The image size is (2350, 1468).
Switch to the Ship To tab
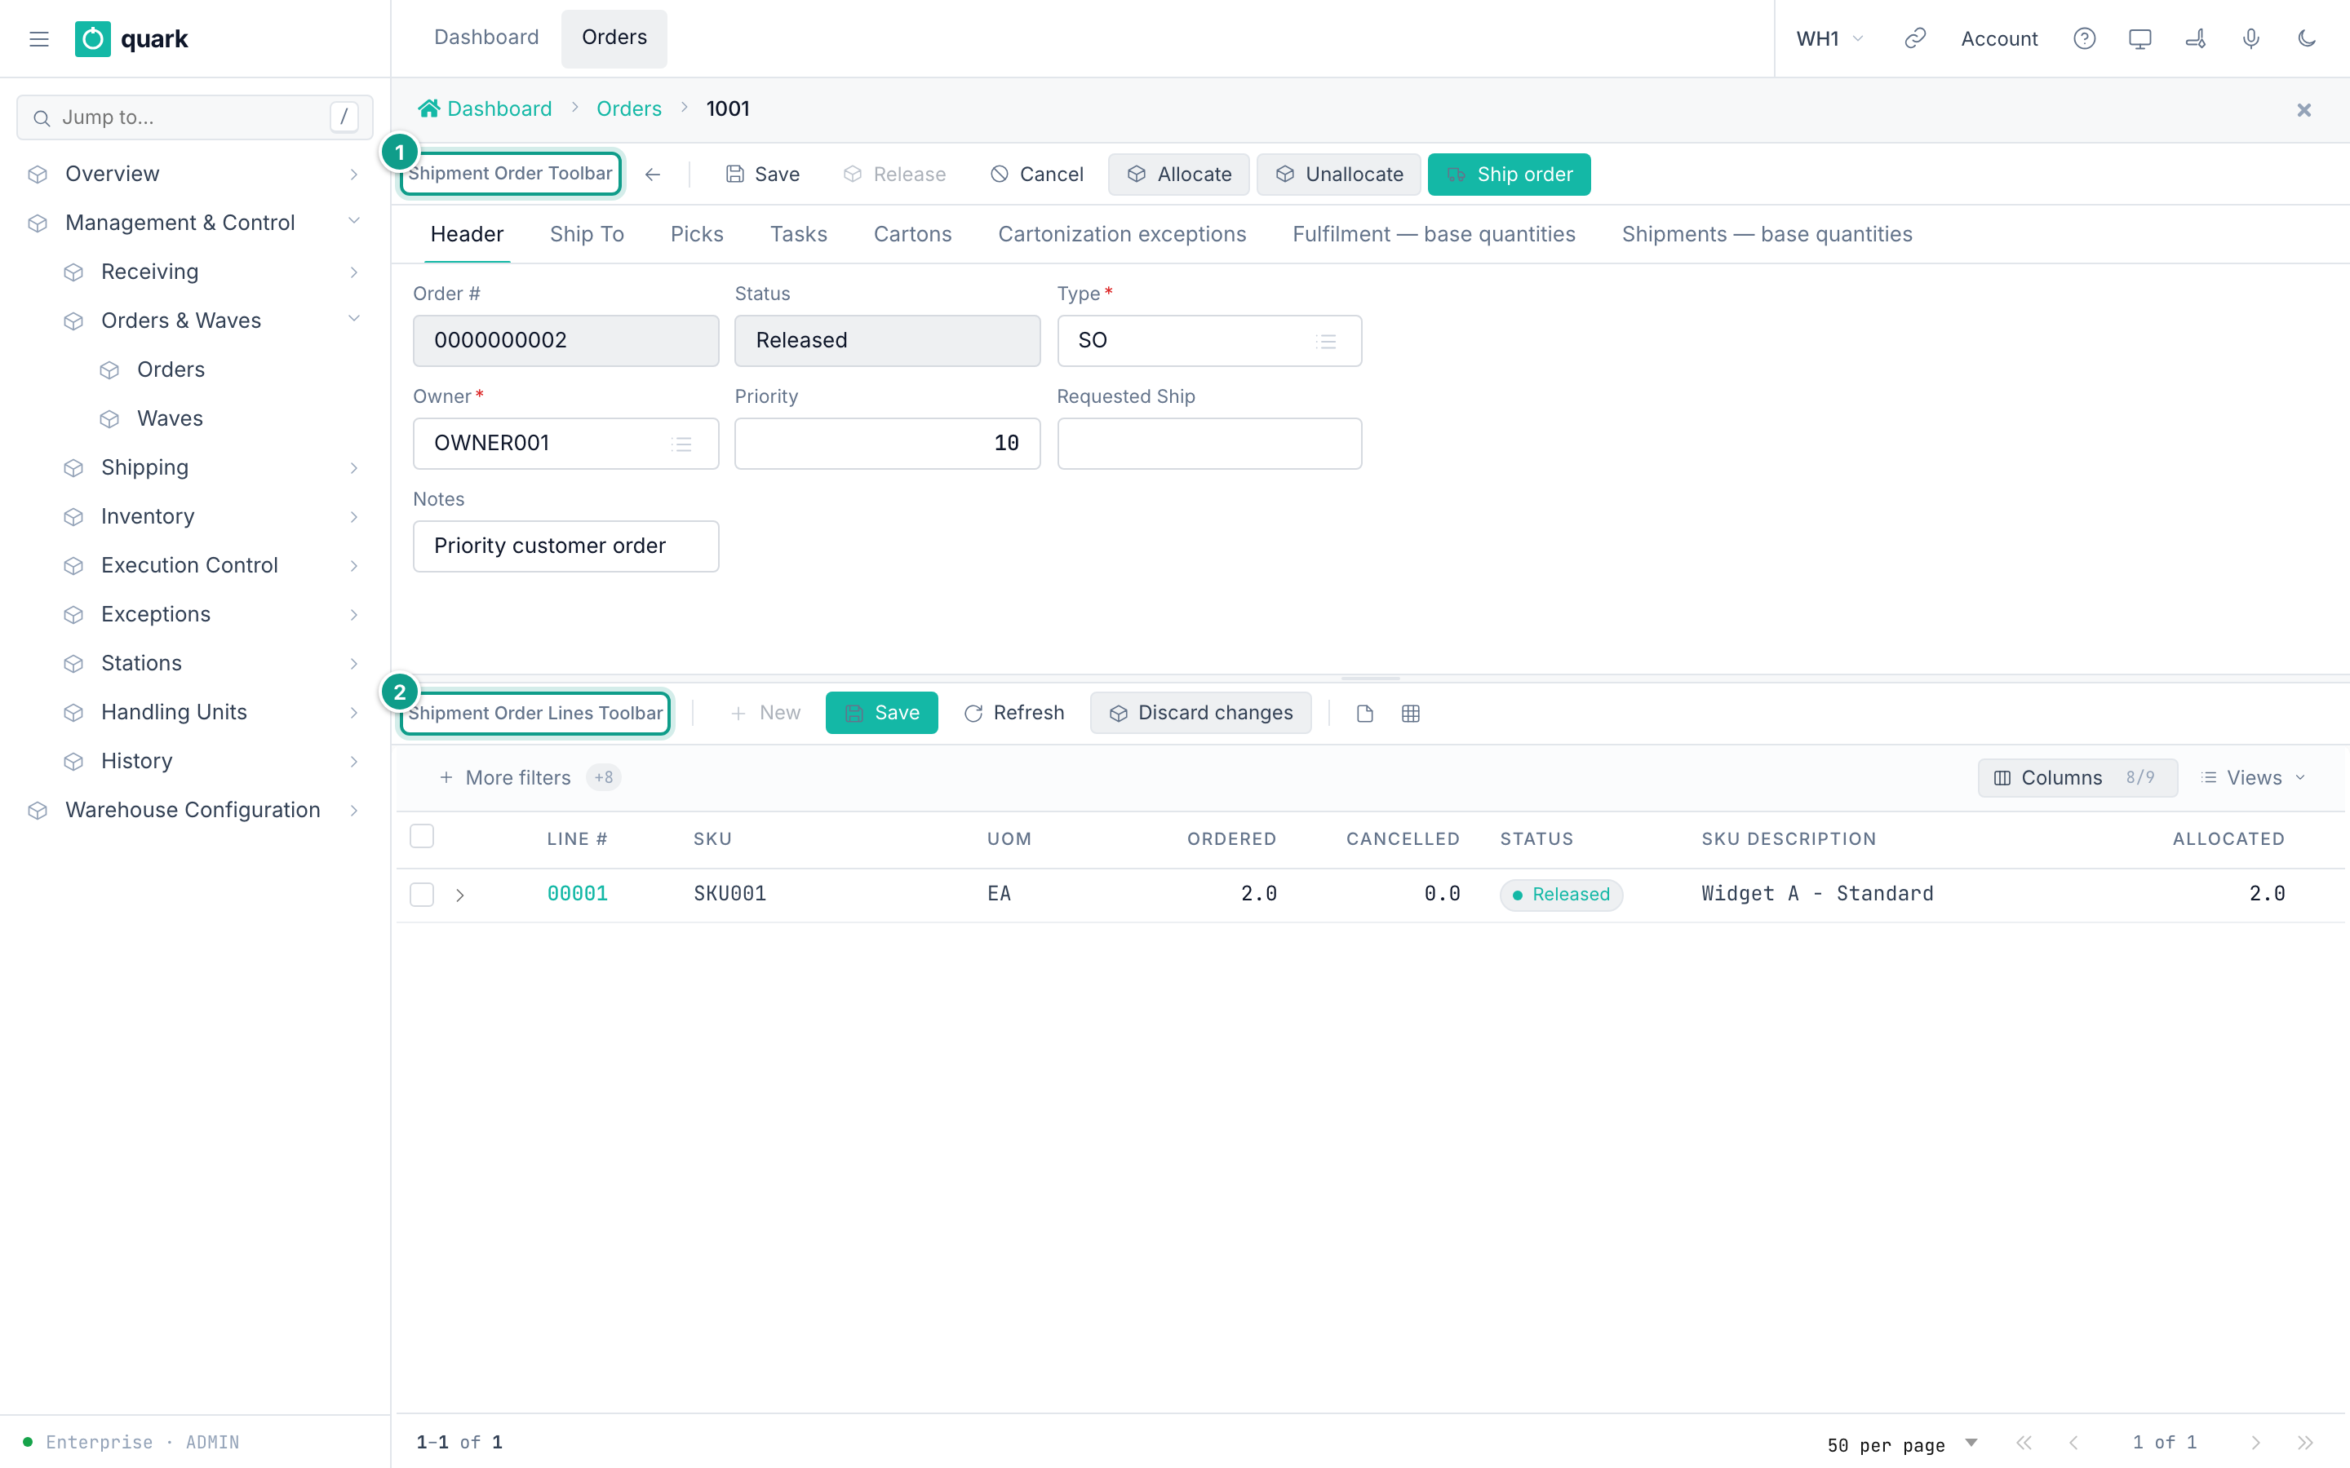click(587, 234)
